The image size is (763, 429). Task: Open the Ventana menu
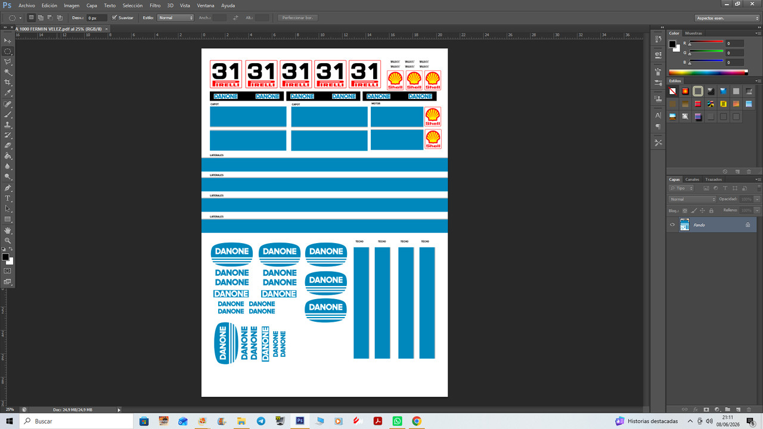206,5
